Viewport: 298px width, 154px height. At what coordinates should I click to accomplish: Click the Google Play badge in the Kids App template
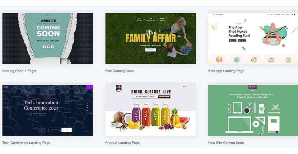coord(242,40)
